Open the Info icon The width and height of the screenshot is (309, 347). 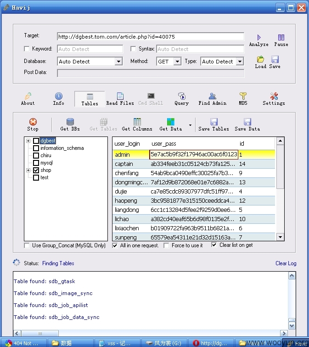pos(59,96)
